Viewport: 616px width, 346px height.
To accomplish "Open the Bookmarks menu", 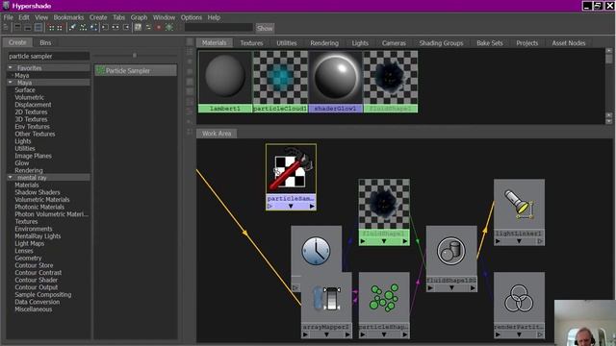I will point(68,17).
